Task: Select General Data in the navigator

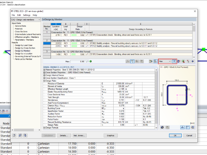Action: 20,26
